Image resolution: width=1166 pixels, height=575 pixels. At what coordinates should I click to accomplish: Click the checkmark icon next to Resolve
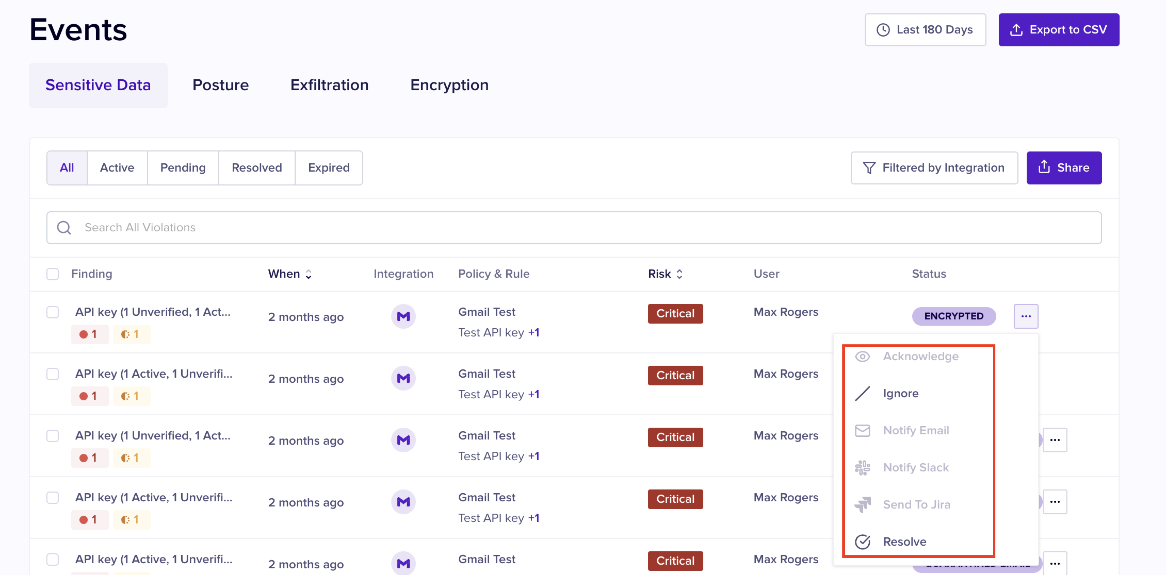pos(862,542)
